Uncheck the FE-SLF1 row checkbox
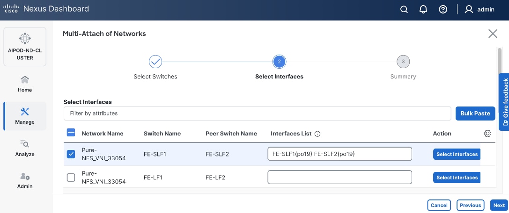The height and width of the screenshot is (213, 509). [71, 154]
